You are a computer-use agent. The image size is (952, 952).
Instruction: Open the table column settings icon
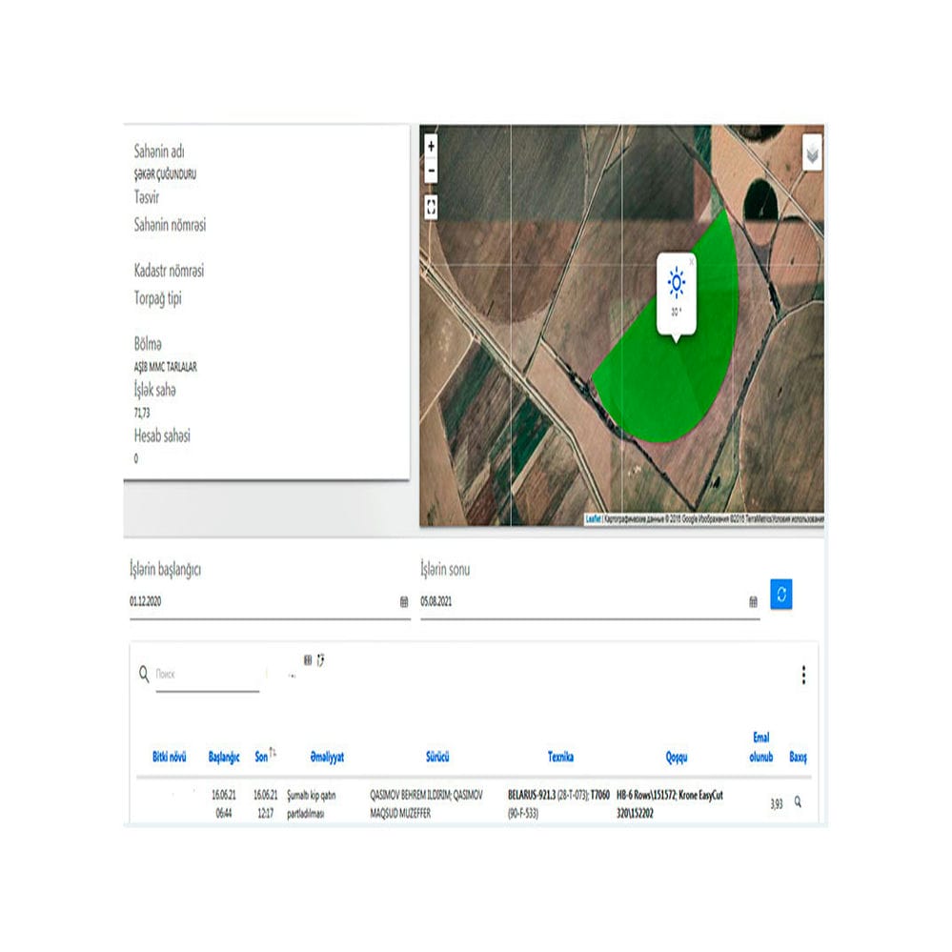pyautogui.click(x=308, y=660)
